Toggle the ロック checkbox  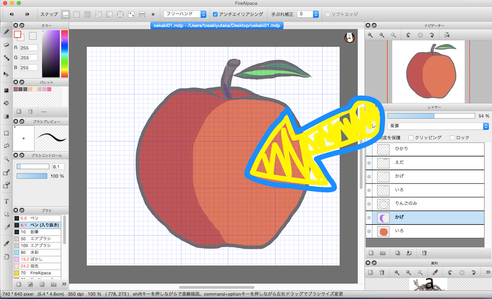[x=452, y=137]
